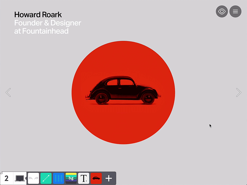
Task: Select the red car image tile in toolbar
Action: coord(96,178)
